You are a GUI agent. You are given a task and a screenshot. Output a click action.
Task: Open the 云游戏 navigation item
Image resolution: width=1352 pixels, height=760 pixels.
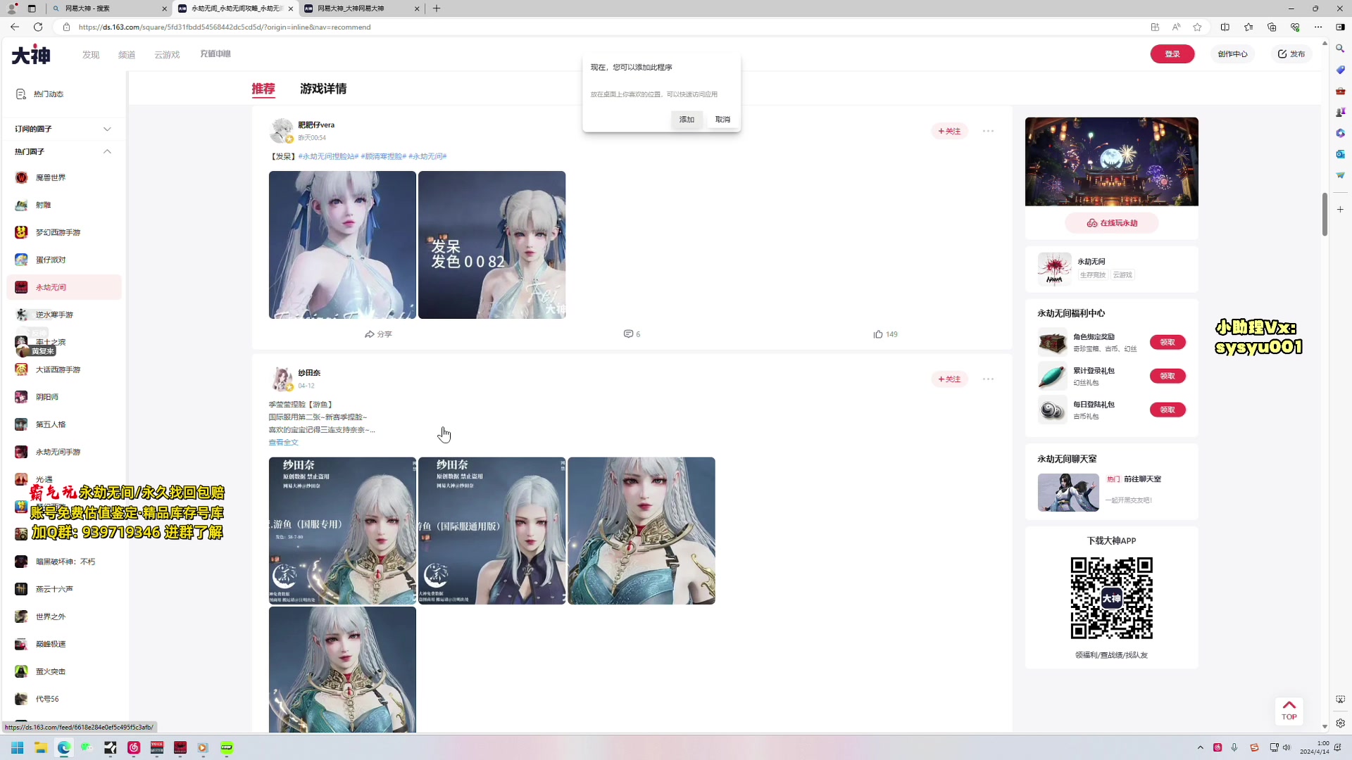[167, 54]
